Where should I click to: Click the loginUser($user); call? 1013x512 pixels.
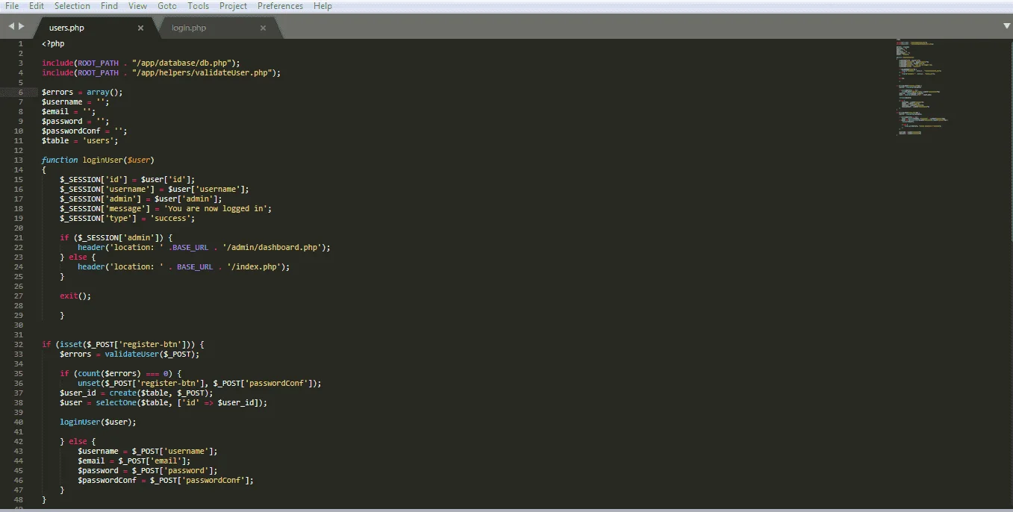tap(98, 422)
